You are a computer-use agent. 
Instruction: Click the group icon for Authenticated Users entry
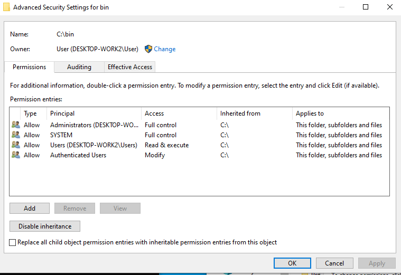tap(16, 155)
